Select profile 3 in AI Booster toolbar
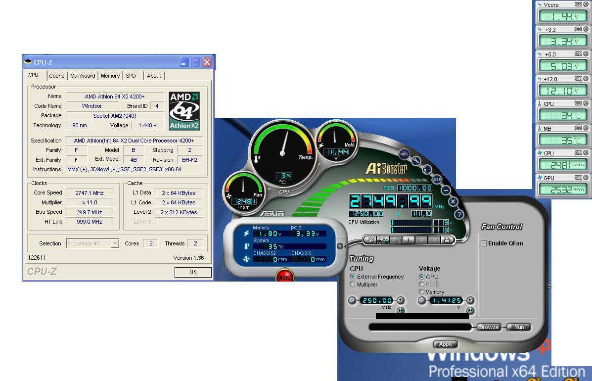 coord(434,240)
